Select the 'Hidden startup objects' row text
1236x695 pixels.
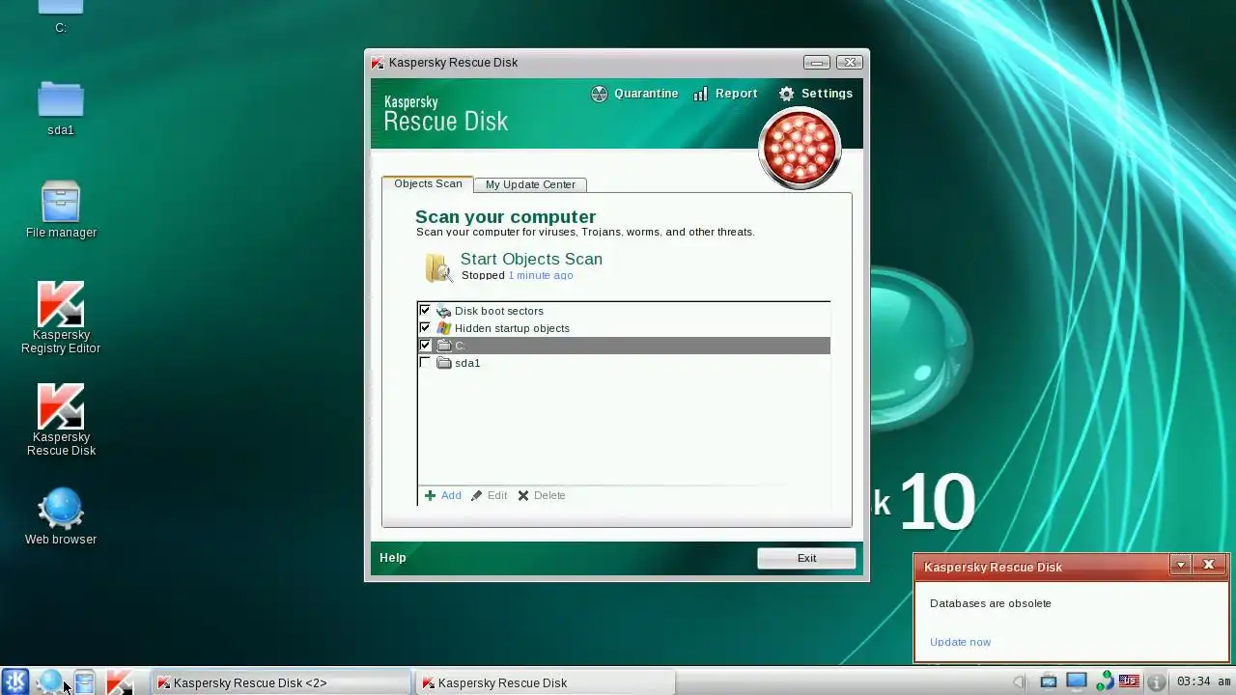[512, 328]
